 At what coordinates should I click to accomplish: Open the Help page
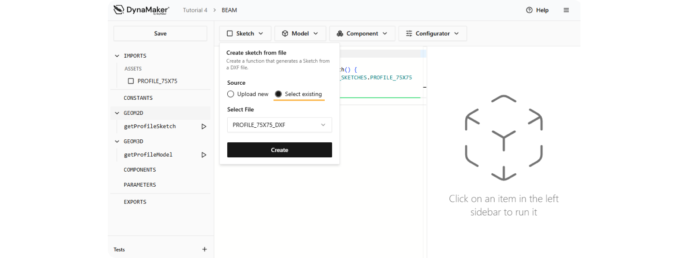(537, 10)
